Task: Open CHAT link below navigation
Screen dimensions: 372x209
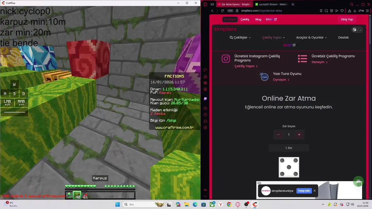Action: click(289, 45)
